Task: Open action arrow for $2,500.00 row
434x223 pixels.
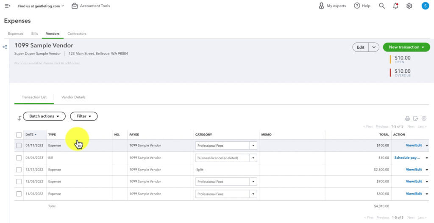Action: [x=426, y=170]
